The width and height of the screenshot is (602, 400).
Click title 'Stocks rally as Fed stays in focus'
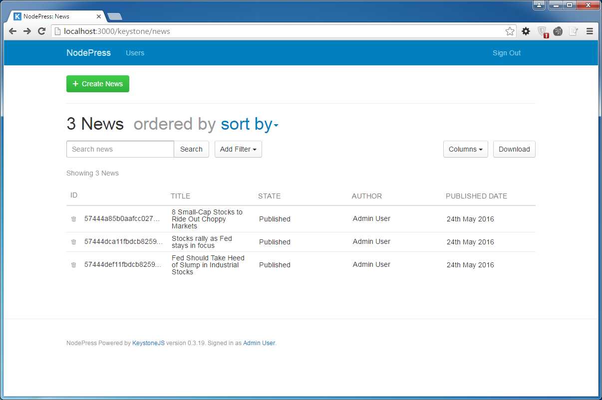tap(202, 242)
